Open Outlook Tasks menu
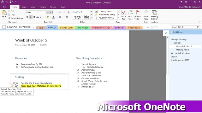 [x=137, y=15]
